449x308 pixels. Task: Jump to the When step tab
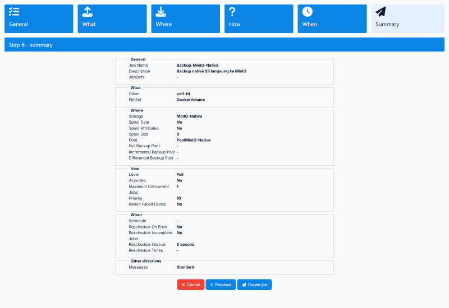point(332,18)
